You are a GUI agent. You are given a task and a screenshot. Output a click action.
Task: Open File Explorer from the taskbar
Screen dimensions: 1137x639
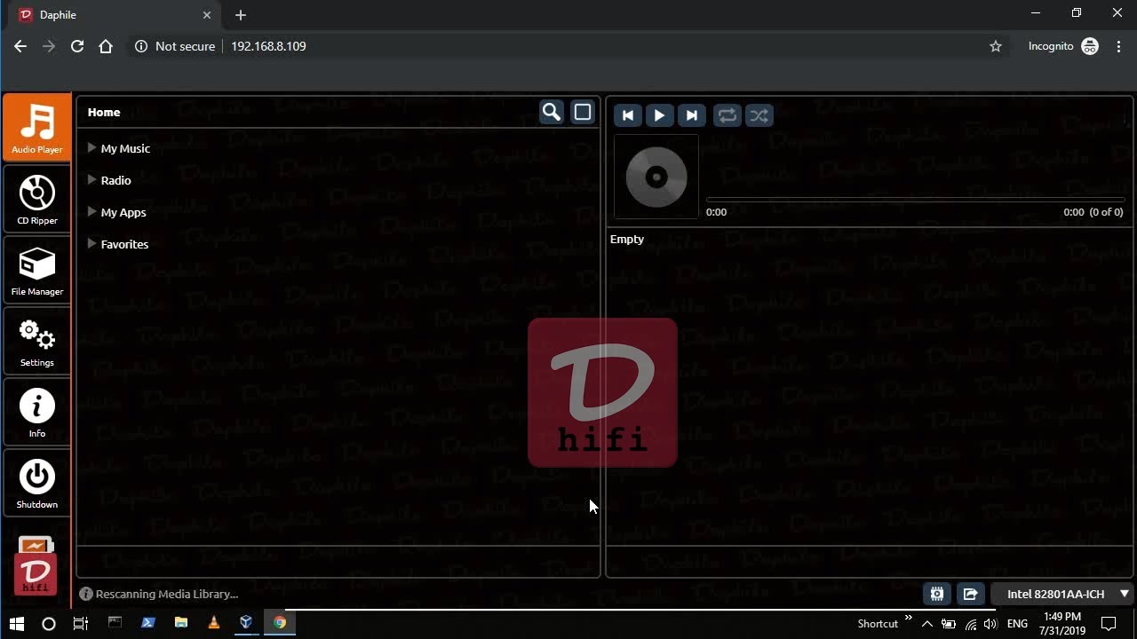pyautogui.click(x=180, y=623)
